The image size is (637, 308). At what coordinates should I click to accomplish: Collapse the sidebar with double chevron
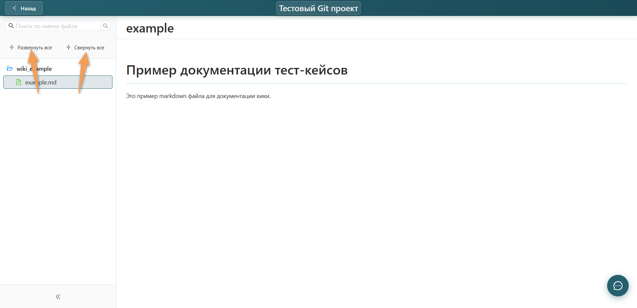point(58,296)
